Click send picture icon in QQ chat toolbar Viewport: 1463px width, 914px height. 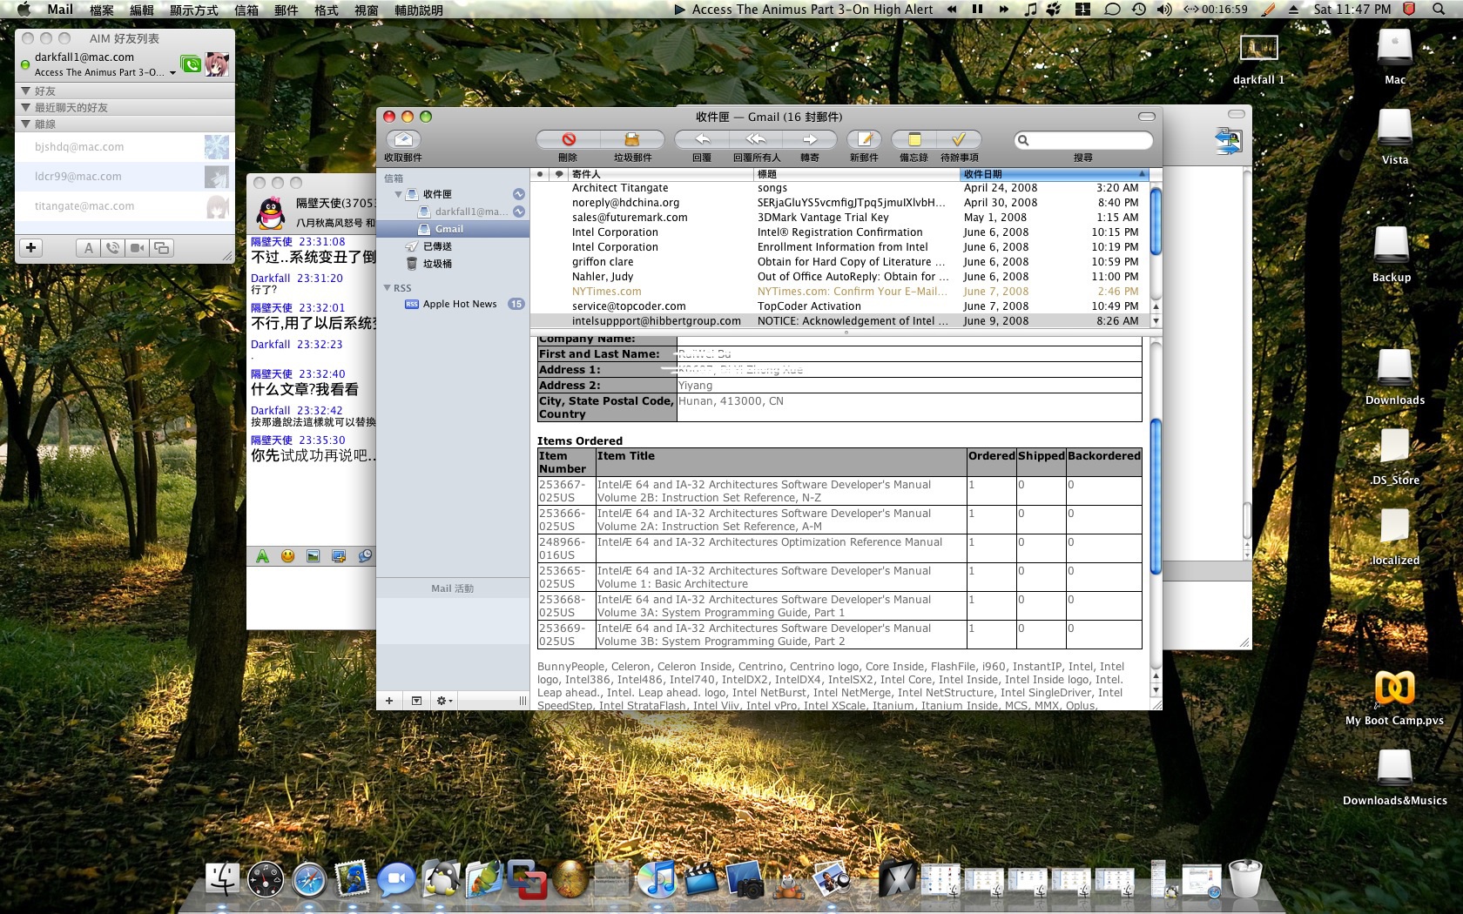[x=313, y=556]
